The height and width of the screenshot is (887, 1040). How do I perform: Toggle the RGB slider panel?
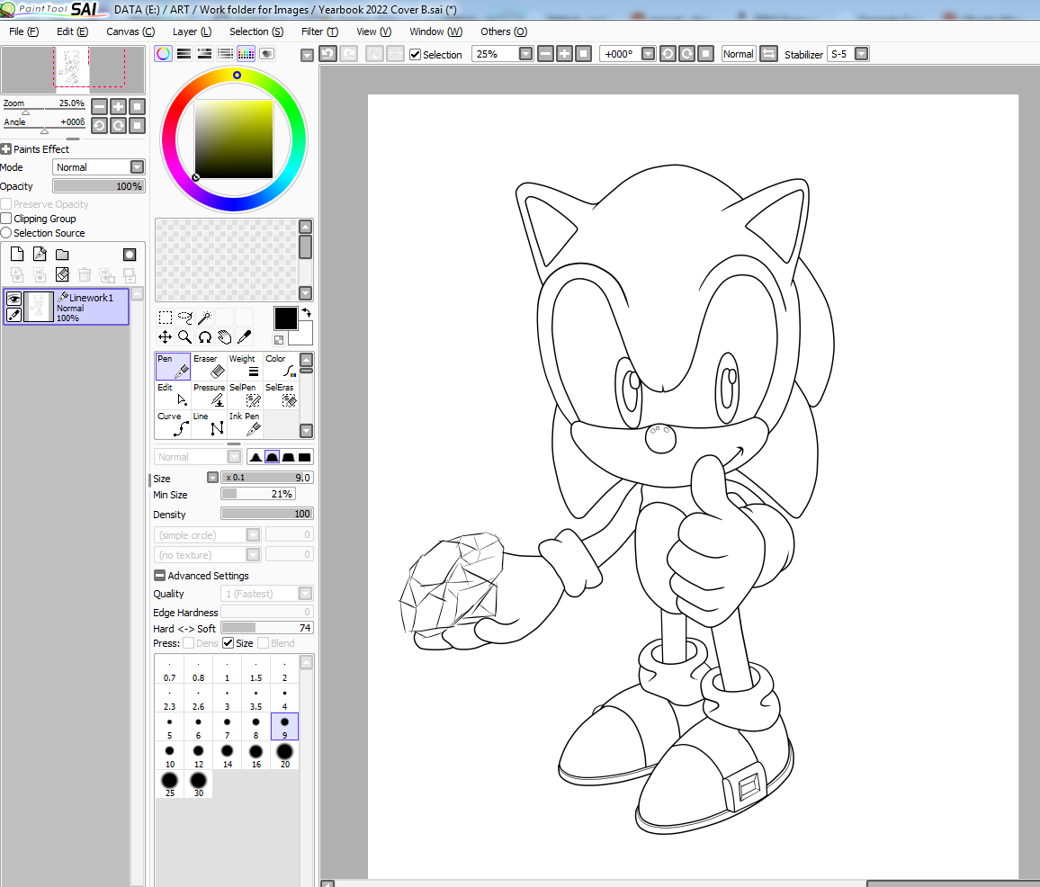184,54
